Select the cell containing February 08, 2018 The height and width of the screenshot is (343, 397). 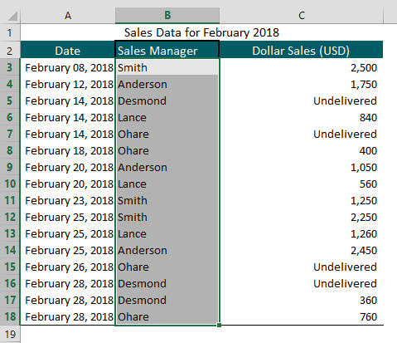(x=68, y=67)
